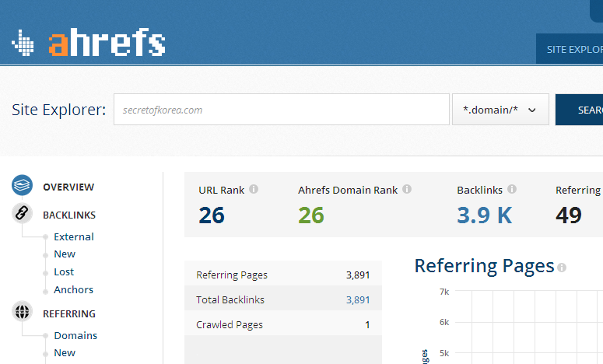Click the green Domain Rank value 26
The image size is (603, 364).
click(x=311, y=215)
